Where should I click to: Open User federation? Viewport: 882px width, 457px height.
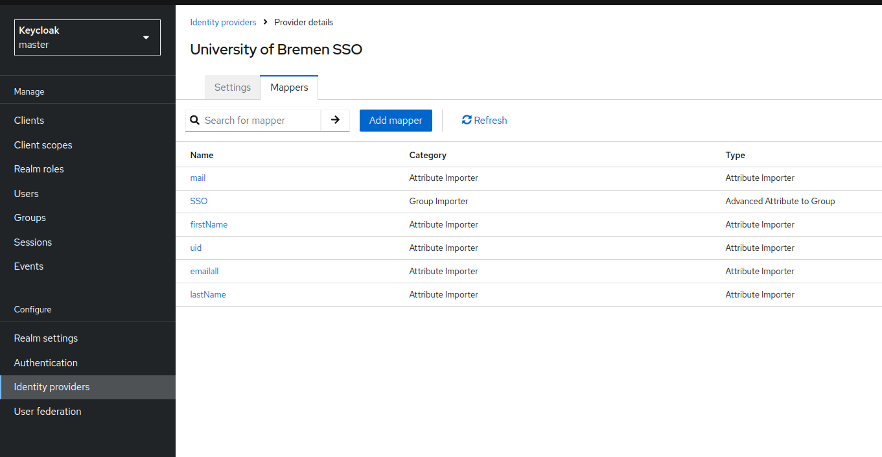(87, 412)
